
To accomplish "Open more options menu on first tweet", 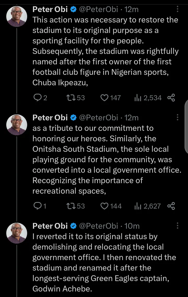I will (178, 9).
